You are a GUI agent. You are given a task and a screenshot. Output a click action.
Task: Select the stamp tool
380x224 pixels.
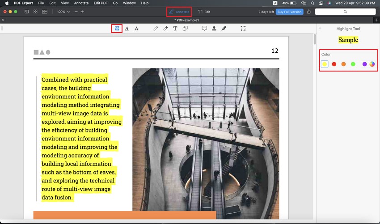tap(214, 28)
